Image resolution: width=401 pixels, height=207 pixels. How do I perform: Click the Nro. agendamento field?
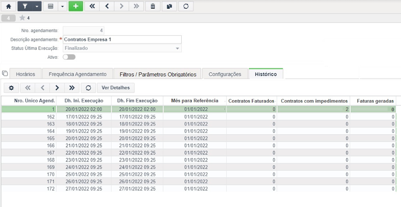[83, 31]
